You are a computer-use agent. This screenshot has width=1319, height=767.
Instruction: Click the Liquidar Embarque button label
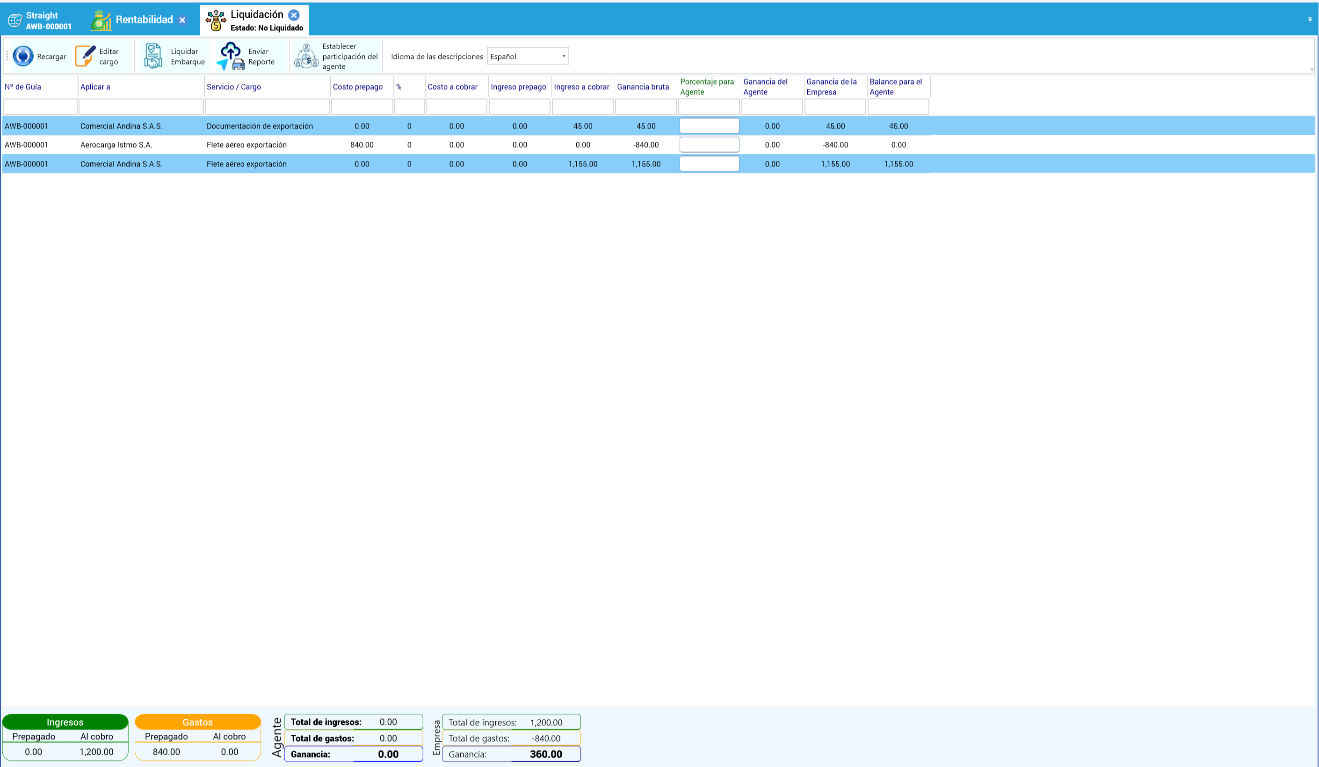point(188,57)
